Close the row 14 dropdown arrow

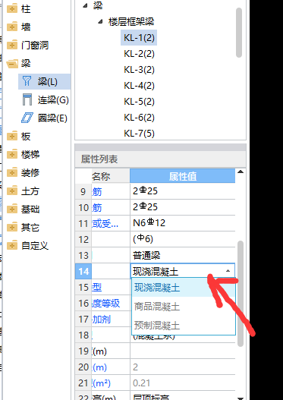(228, 271)
